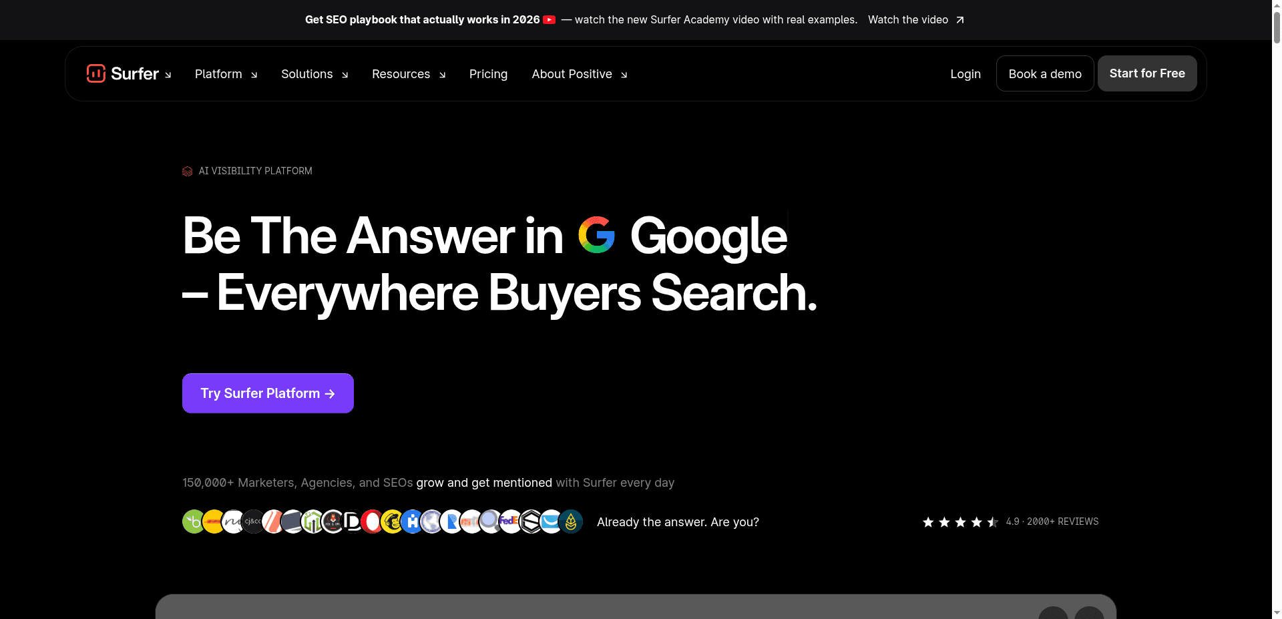Viewport: 1282px width, 619px height.
Task: Open the Solutions menu
Action: pos(306,74)
